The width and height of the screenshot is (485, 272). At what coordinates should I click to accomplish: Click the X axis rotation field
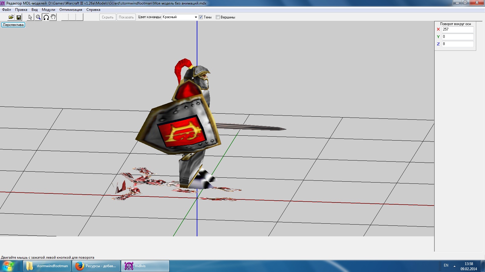[x=457, y=29]
